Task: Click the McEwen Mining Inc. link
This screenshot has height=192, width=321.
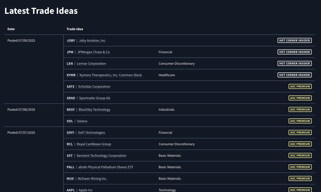Action: pos(92,179)
